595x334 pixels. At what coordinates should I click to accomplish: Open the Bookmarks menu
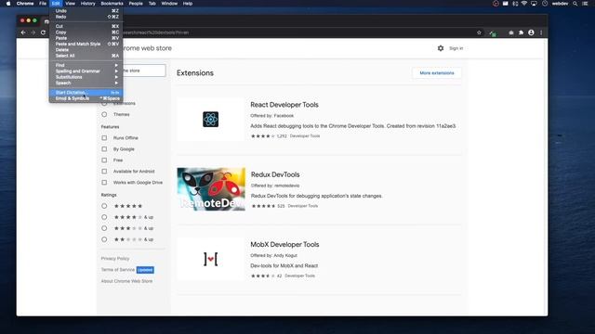(112, 4)
